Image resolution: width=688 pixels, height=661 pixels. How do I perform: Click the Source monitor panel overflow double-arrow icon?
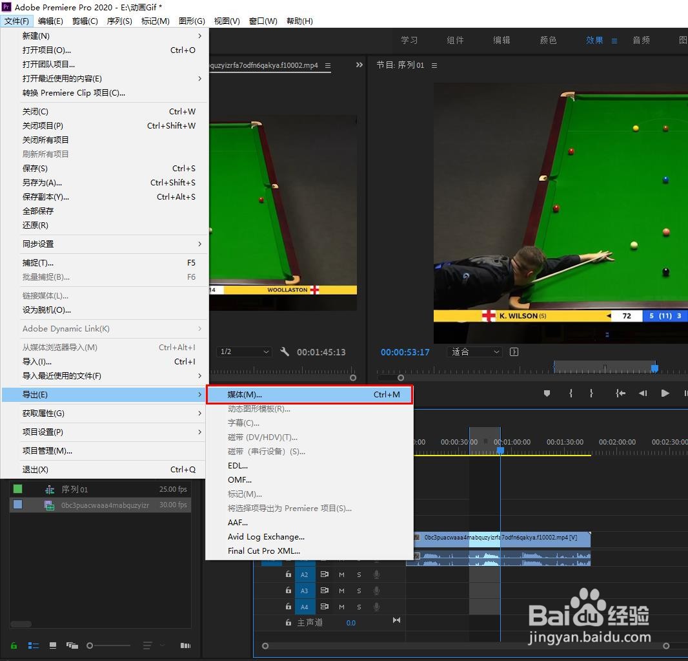[359, 65]
